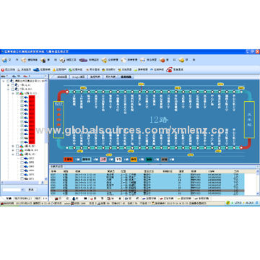Click the scroll-right arrow beside the tree's bottom tabs
This screenshot has width=260, height=260.
pyautogui.click(x=46, y=199)
